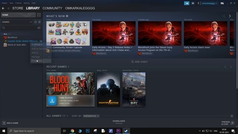Open Bloodhunt joins Steam Early Access thumbnail

pos(160,33)
